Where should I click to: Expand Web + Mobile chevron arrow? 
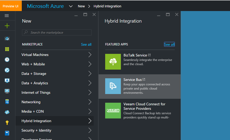[x=90, y=64]
